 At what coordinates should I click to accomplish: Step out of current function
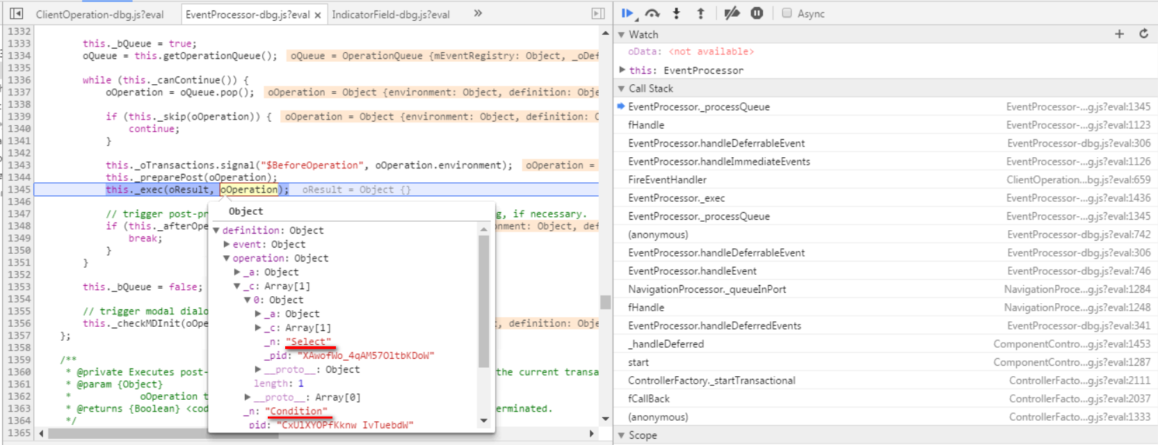(x=700, y=13)
